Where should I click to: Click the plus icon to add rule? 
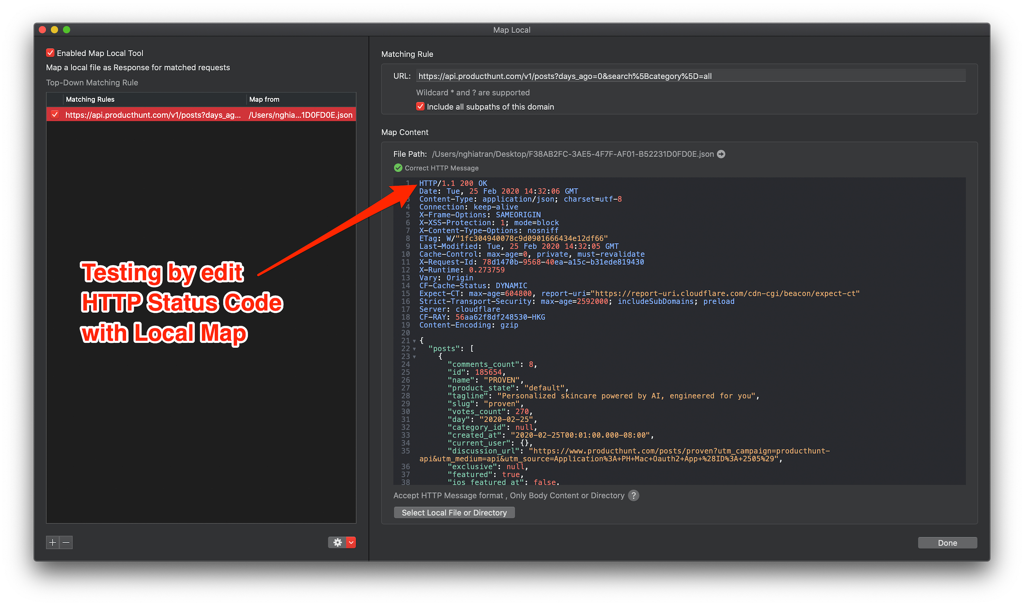53,542
